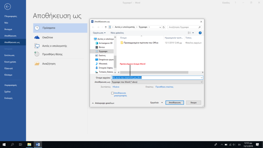
Task: Open Εξαγωγή in the sidebar
Action: point(8,68)
